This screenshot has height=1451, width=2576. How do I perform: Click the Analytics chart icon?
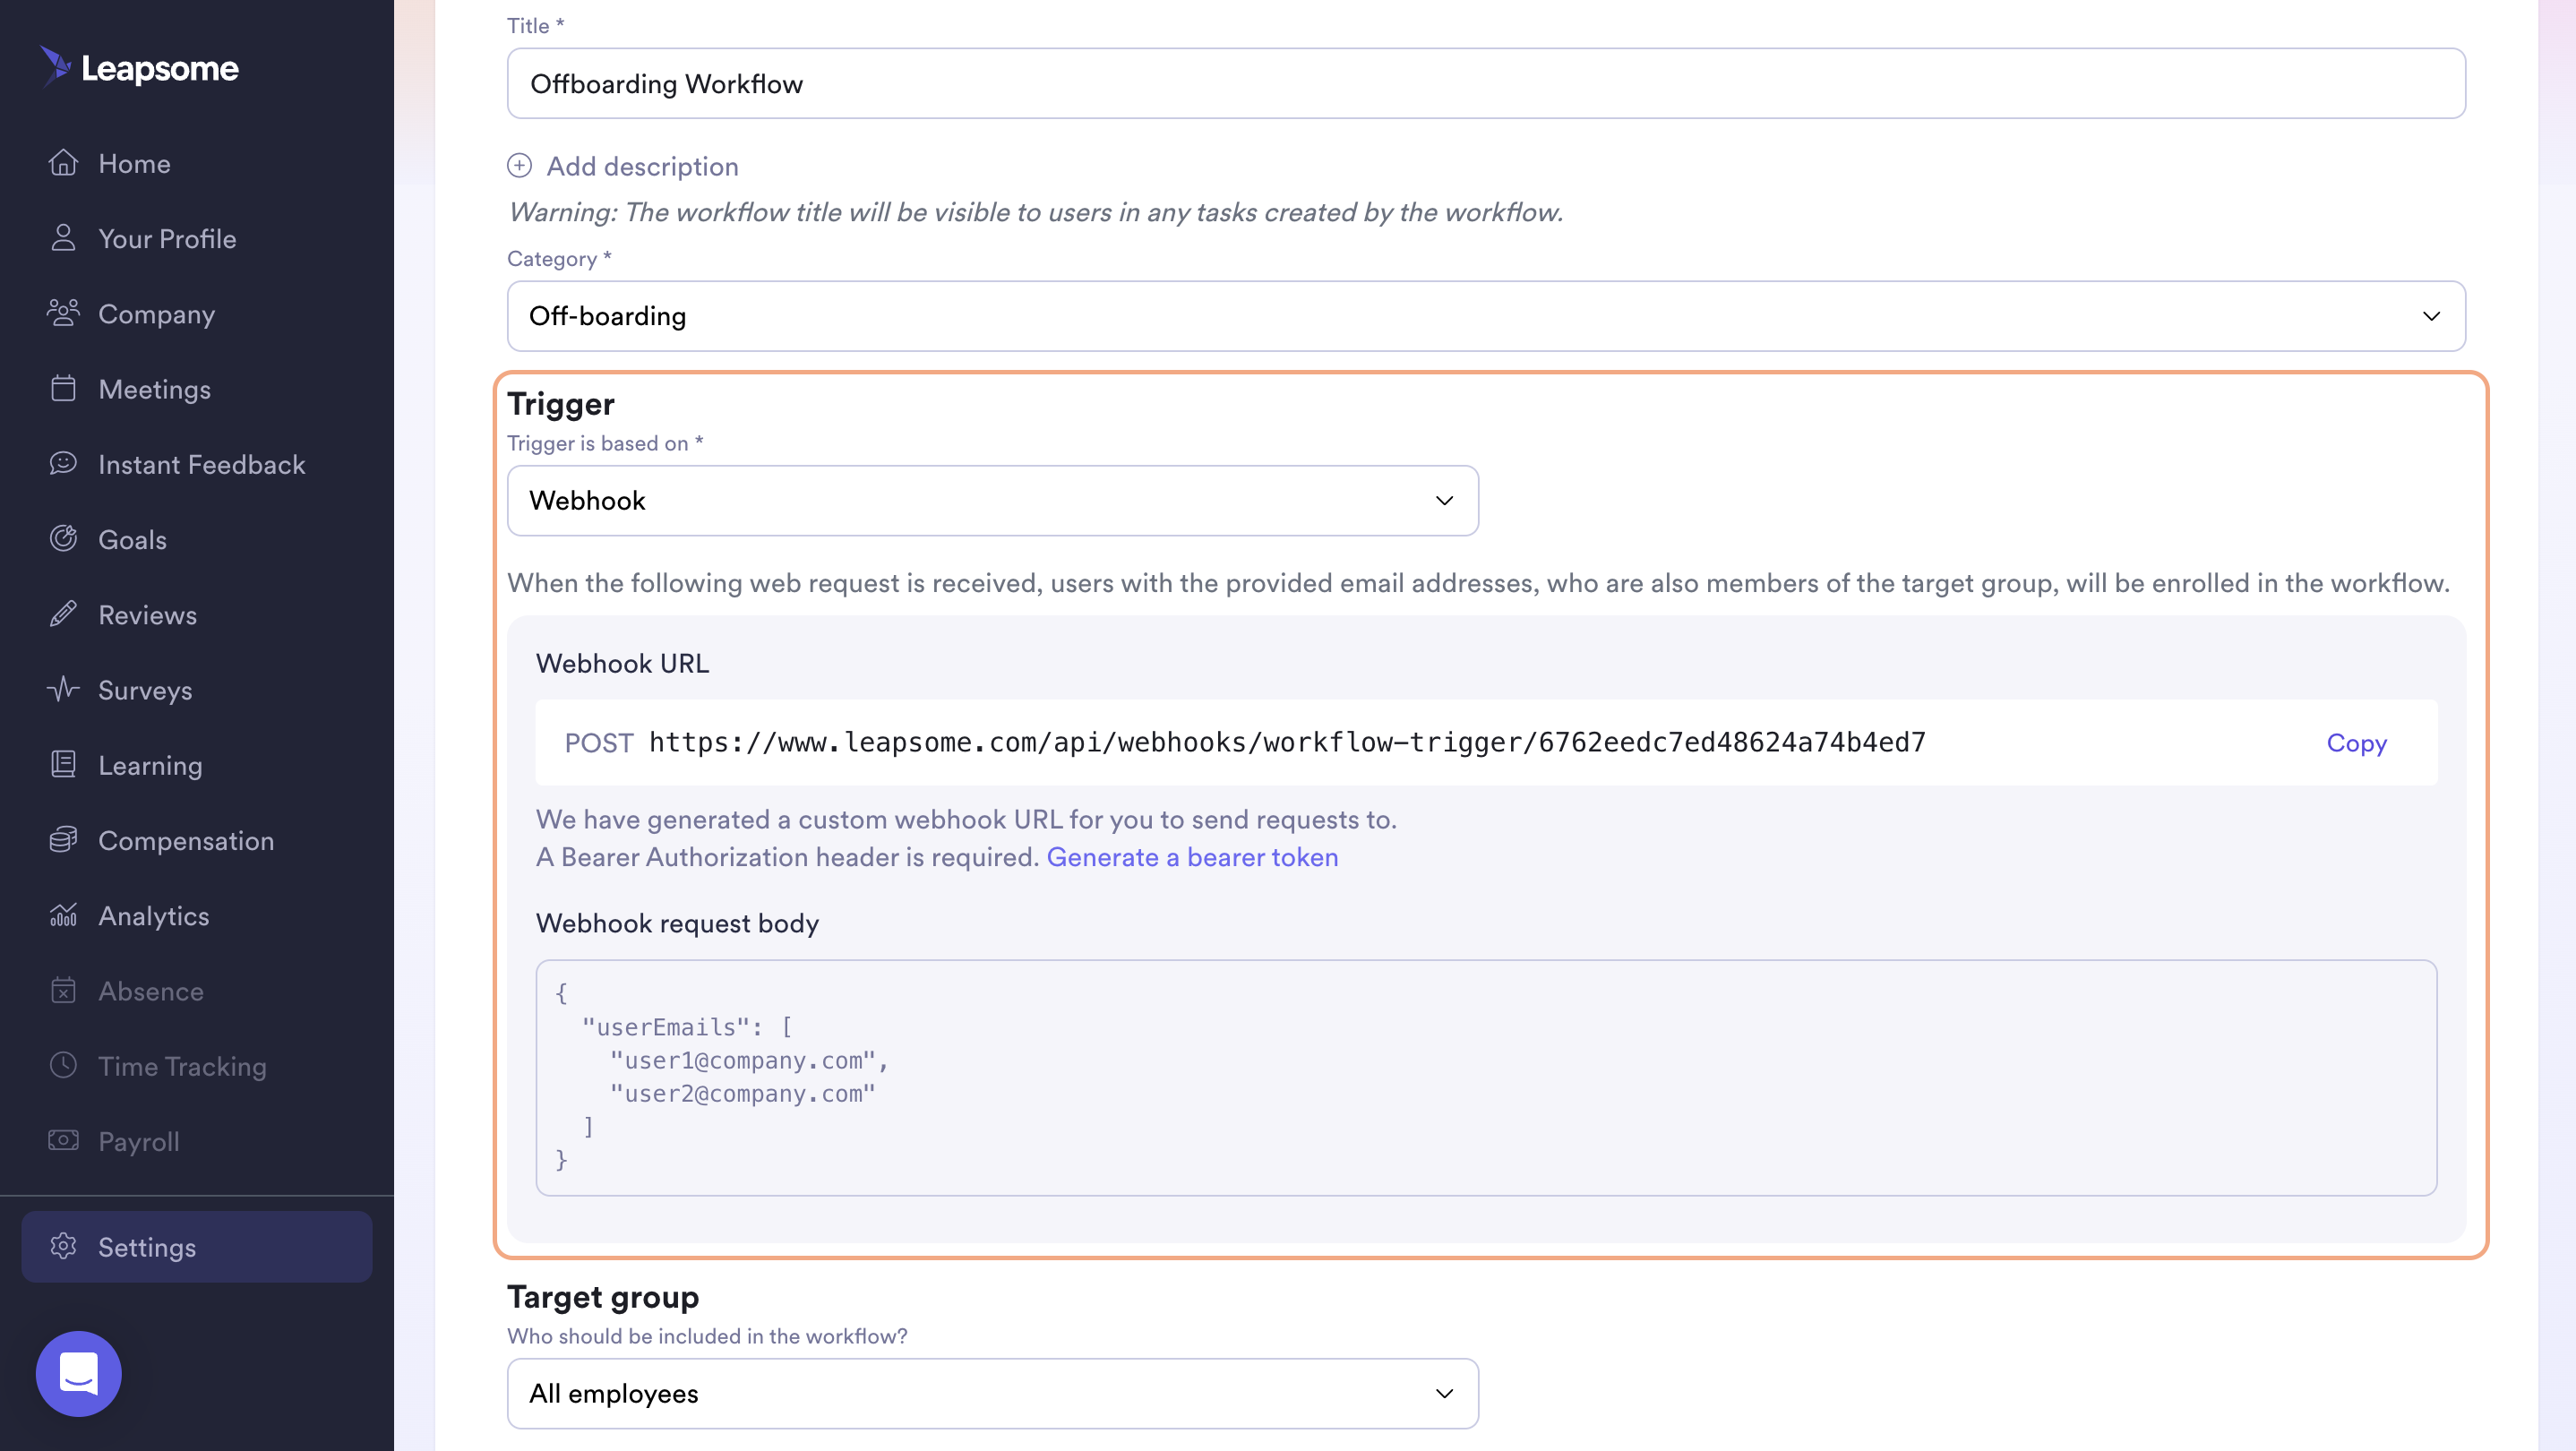(x=63, y=915)
